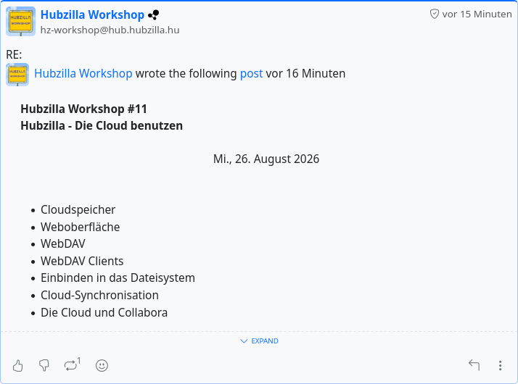Click the 'Cloudspeicher' list item
This screenshot has height=384, width=518.
(x=78, y=210)
